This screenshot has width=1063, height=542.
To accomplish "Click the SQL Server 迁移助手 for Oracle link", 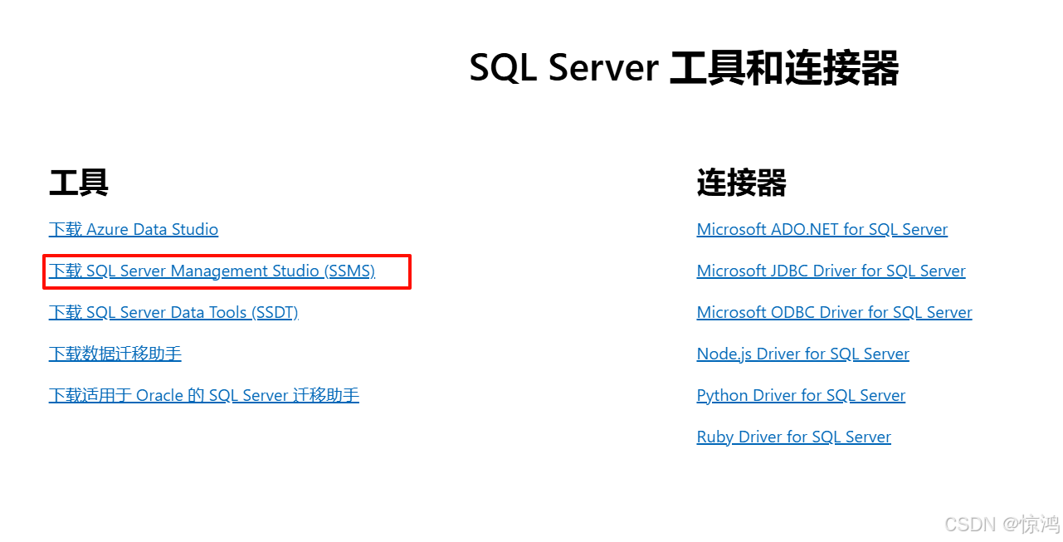I will (x=203, y=395).
